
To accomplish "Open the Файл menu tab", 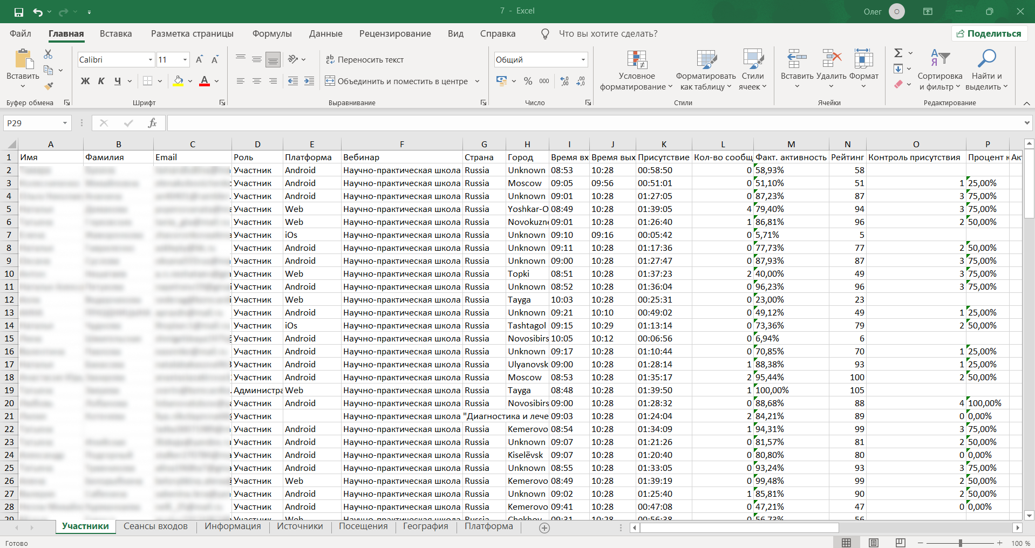I will coord(21,33).
